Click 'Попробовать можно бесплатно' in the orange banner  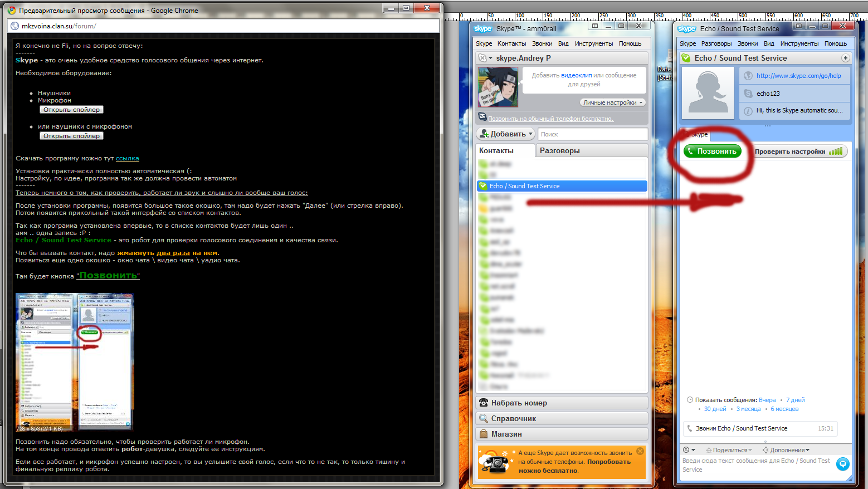click(574, 466)
